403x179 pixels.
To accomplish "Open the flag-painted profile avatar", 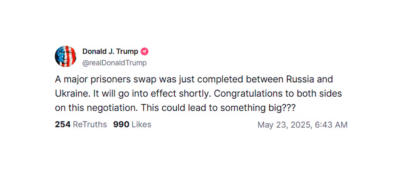I will tap(65, 56).
